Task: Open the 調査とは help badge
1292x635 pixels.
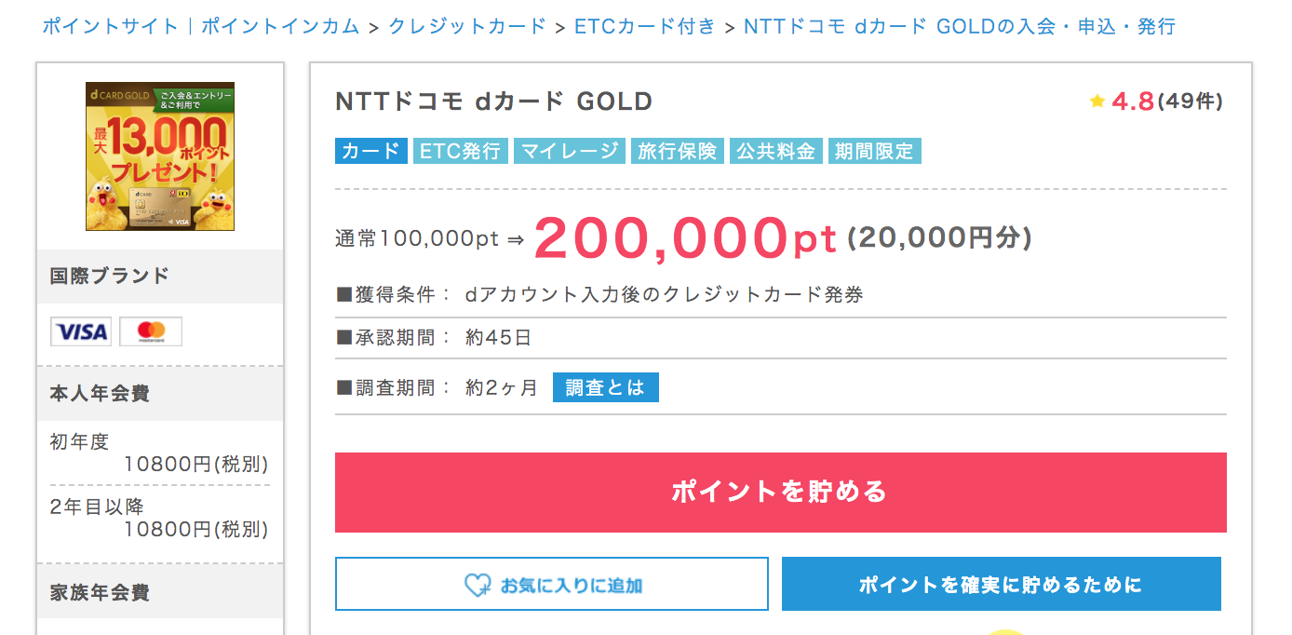Action: tap(605, 387)
